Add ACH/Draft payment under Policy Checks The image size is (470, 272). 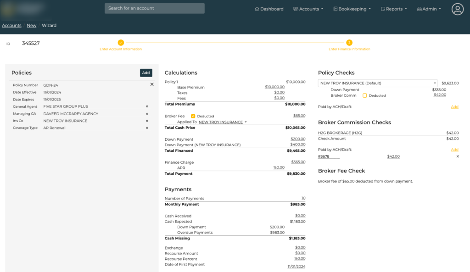(x=454, y=106)
